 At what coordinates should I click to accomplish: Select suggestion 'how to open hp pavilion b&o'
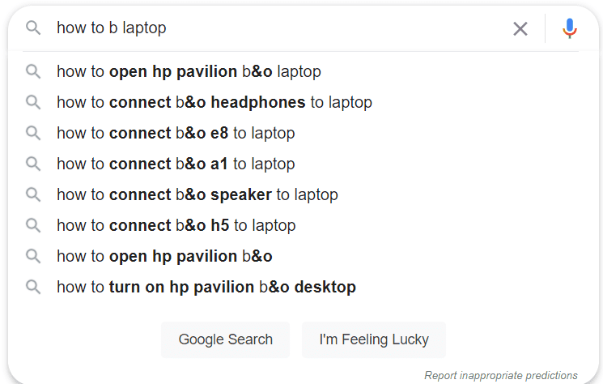[164, 256]
